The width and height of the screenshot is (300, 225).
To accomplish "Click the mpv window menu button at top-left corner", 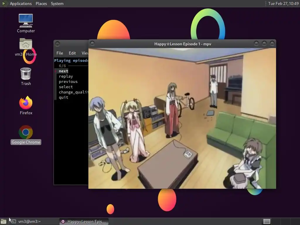I will click(x=92, y=44).
